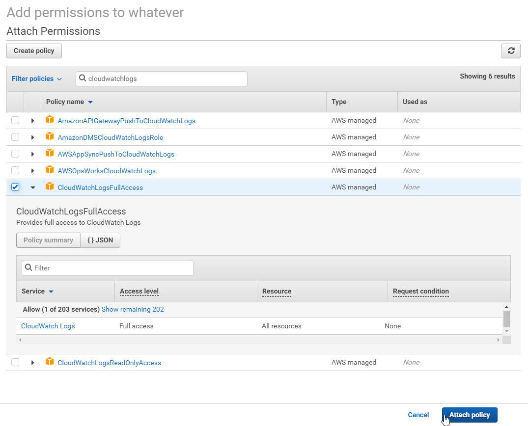Click the policy box icon next to AWSAppSyncPushToCloudWatchLogs

click(50, 153)
